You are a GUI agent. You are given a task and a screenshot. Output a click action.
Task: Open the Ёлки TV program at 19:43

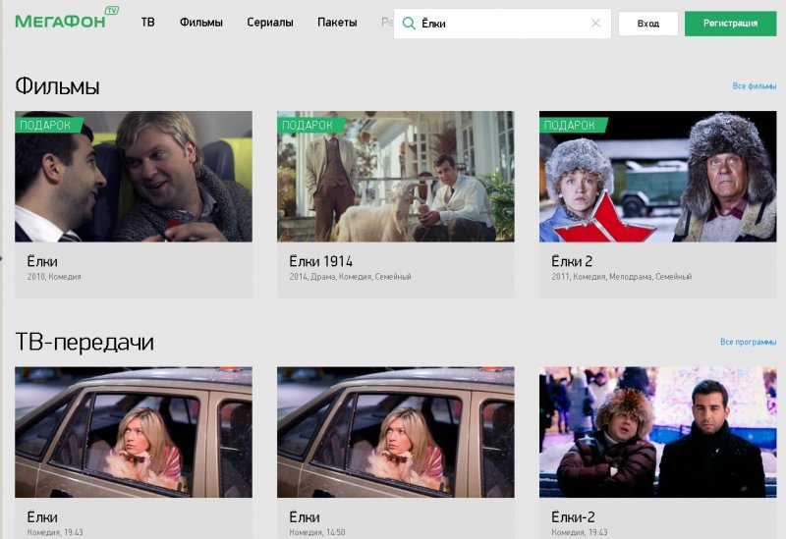click(x=133, y=432)
